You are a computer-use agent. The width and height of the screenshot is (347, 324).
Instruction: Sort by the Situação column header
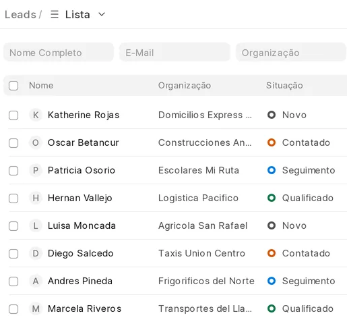pyautogui.click(x=284, y=86)
